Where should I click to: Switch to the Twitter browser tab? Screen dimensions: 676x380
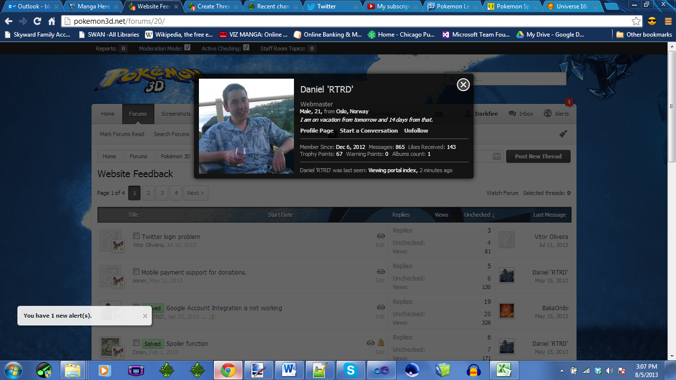(333, 6)
